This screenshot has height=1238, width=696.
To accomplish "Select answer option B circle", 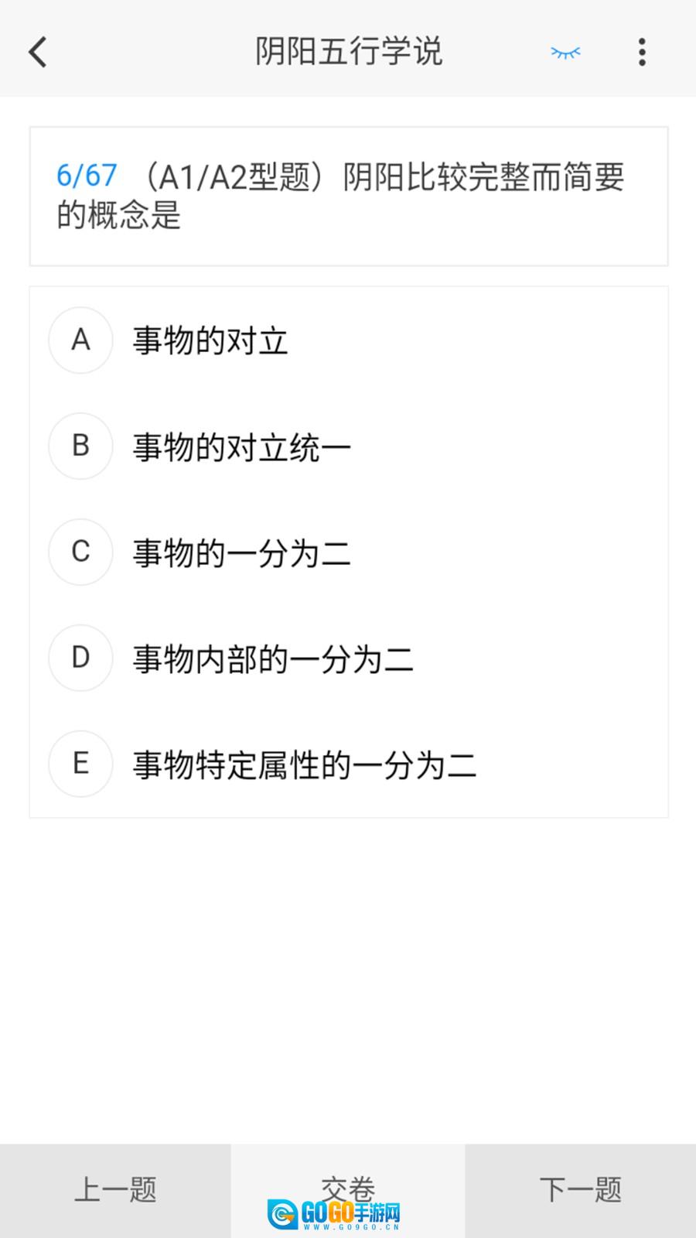I will [80, 446].
